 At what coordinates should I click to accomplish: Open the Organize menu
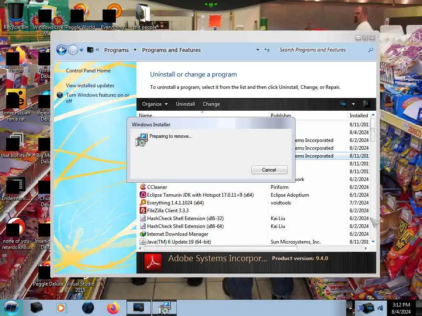pos(155,104)
